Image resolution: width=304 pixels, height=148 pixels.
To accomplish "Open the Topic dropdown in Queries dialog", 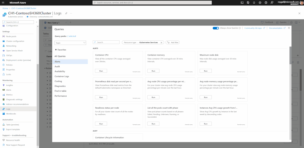I will point(70,43).
